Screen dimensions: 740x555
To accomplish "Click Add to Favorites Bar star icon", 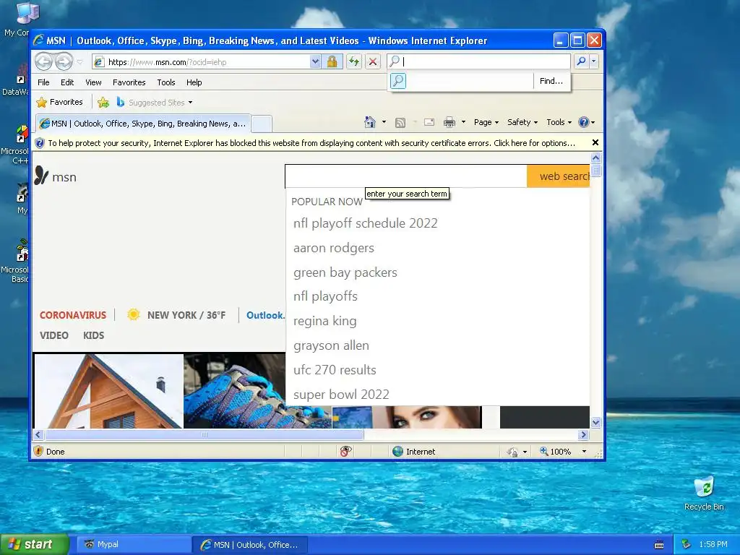I will point(103,102).
